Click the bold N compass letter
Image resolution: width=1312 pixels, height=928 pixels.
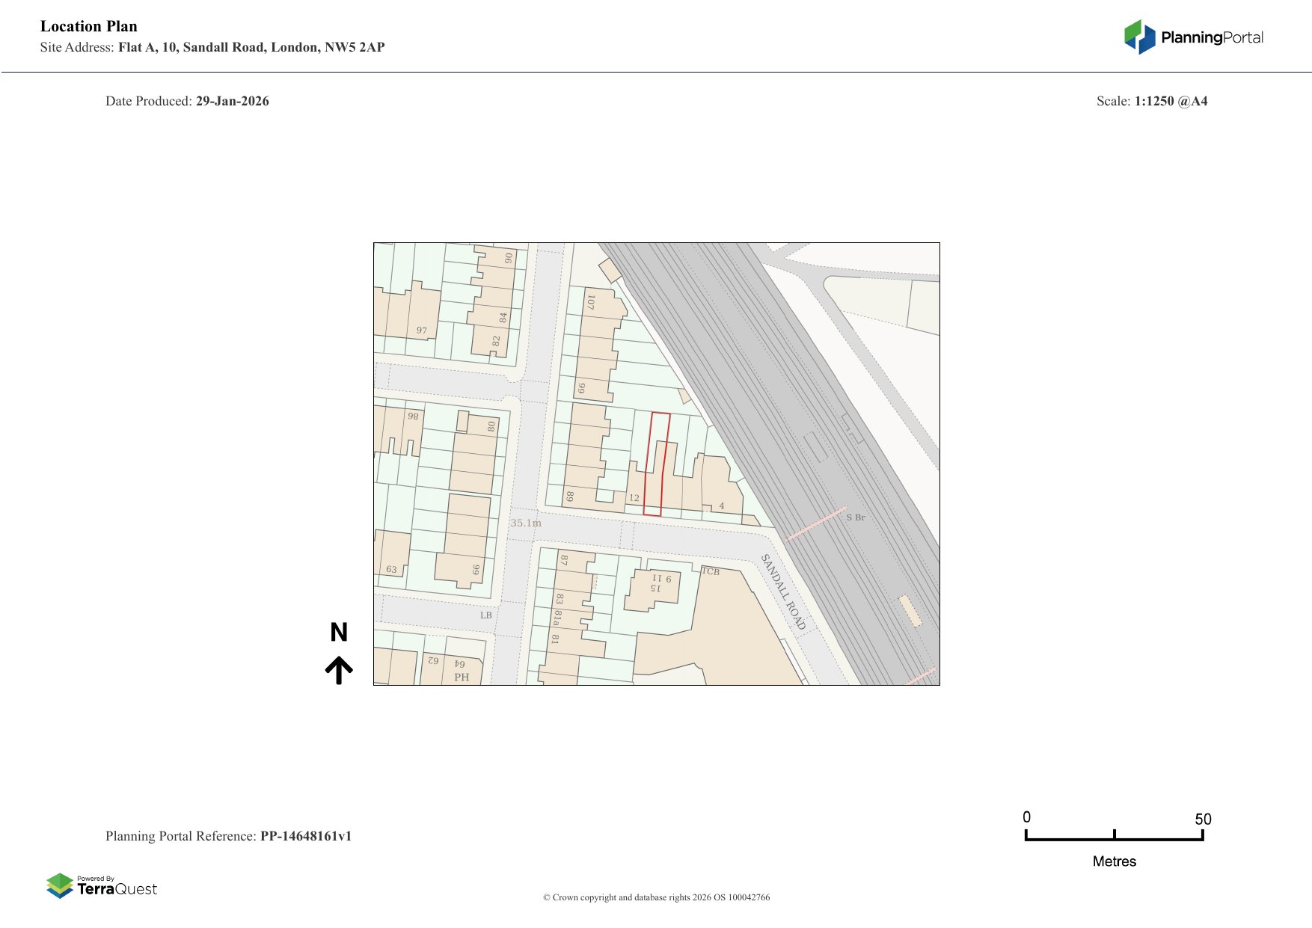(x=339, y=633)
